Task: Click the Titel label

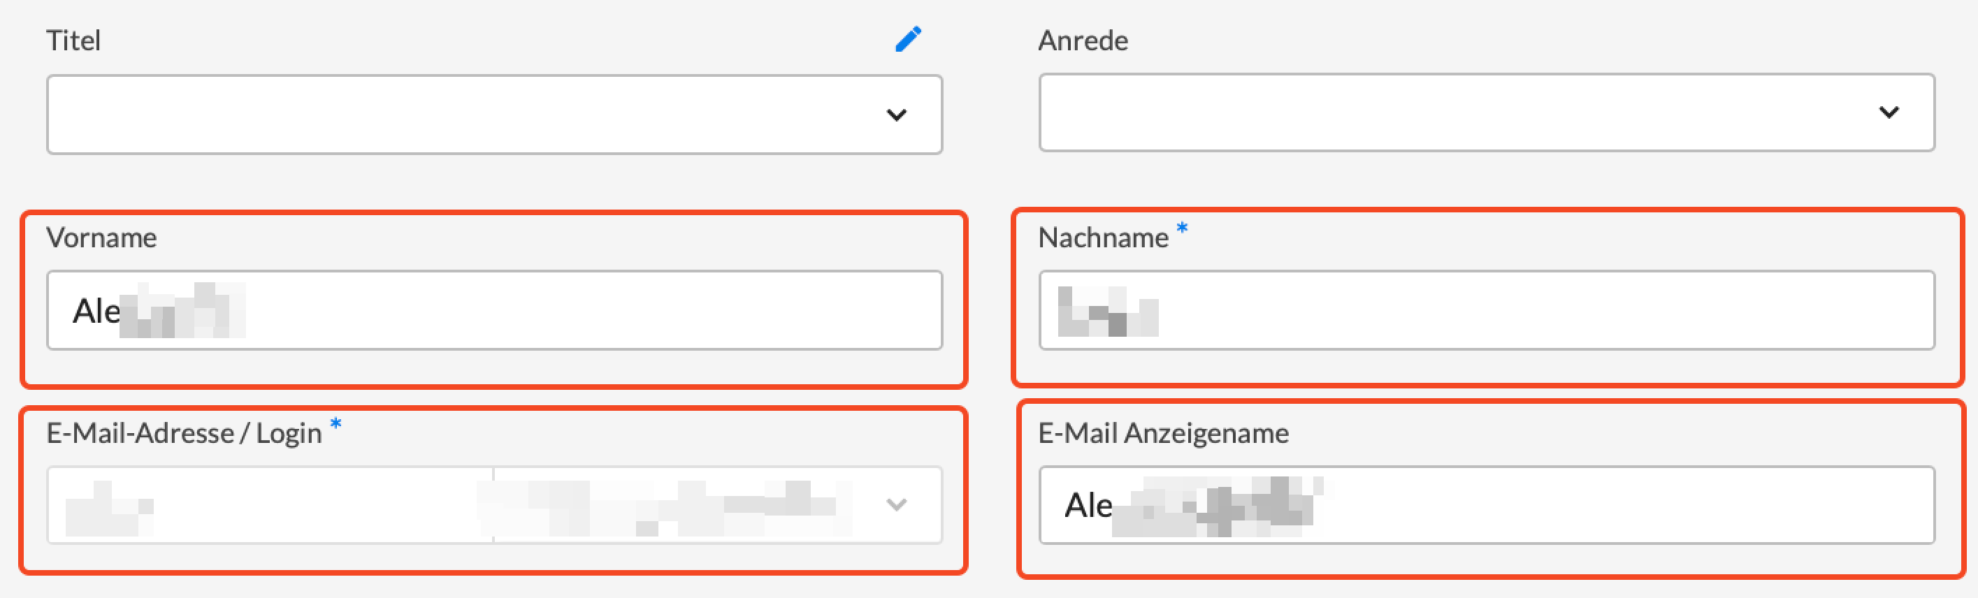Action: (73, 41)
